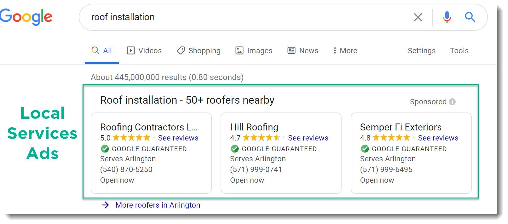
Task: Click the News icon
Action: 291,50
